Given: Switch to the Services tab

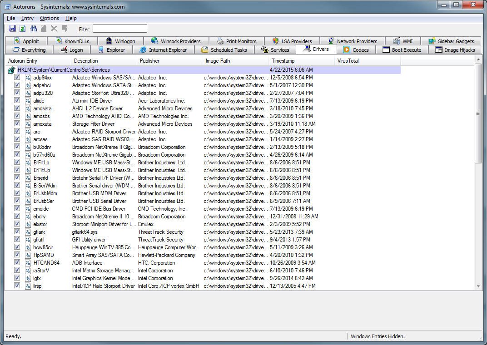Looking at the screenshot, I should (275, 49).
